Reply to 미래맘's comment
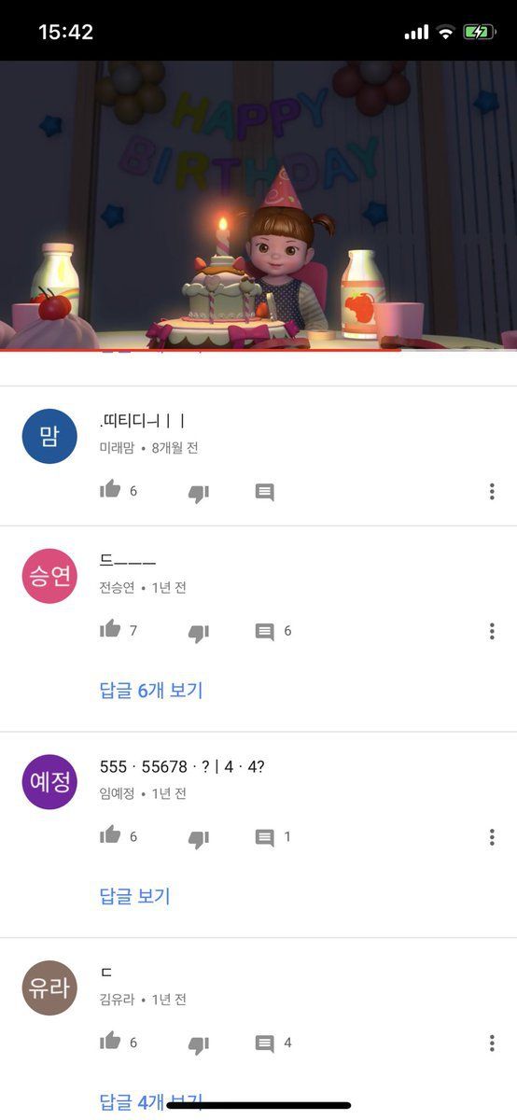Image resolution: width=517 pixels, height=1120 pixels. click(x=265, y=492)
